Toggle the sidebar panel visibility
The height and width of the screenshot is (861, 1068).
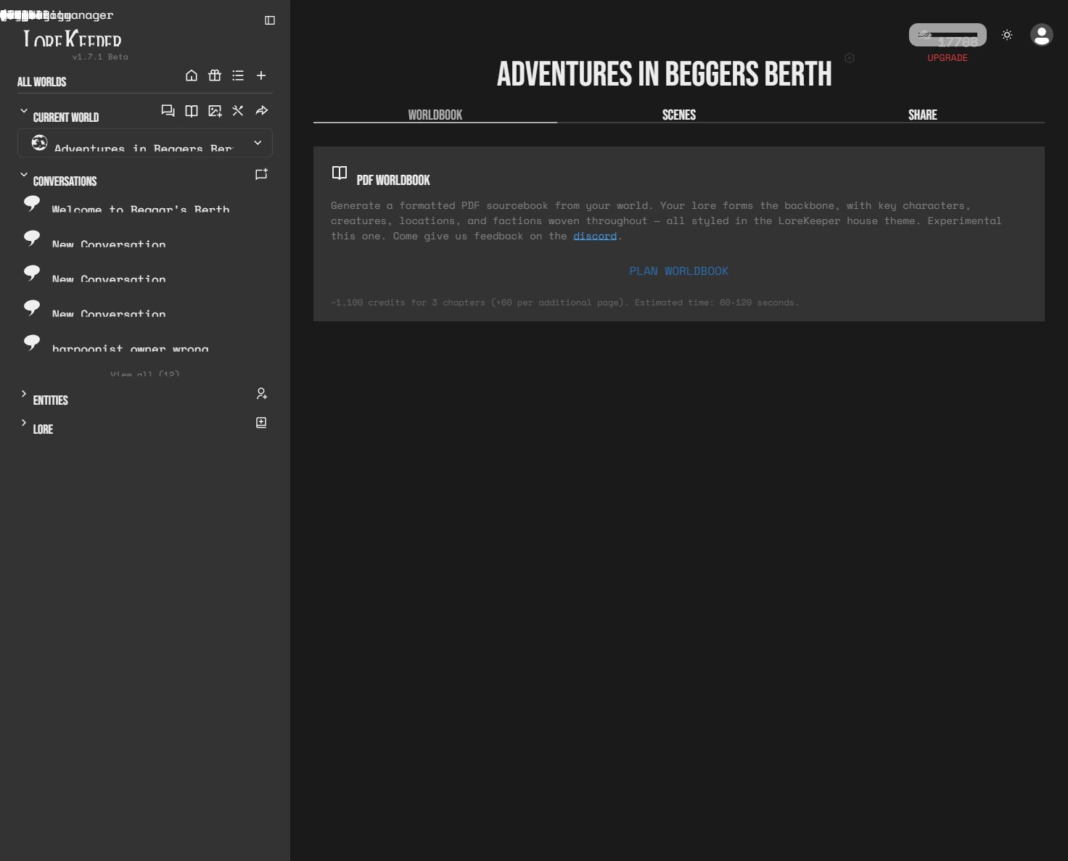pyautogui.click(x=270, y=20)
